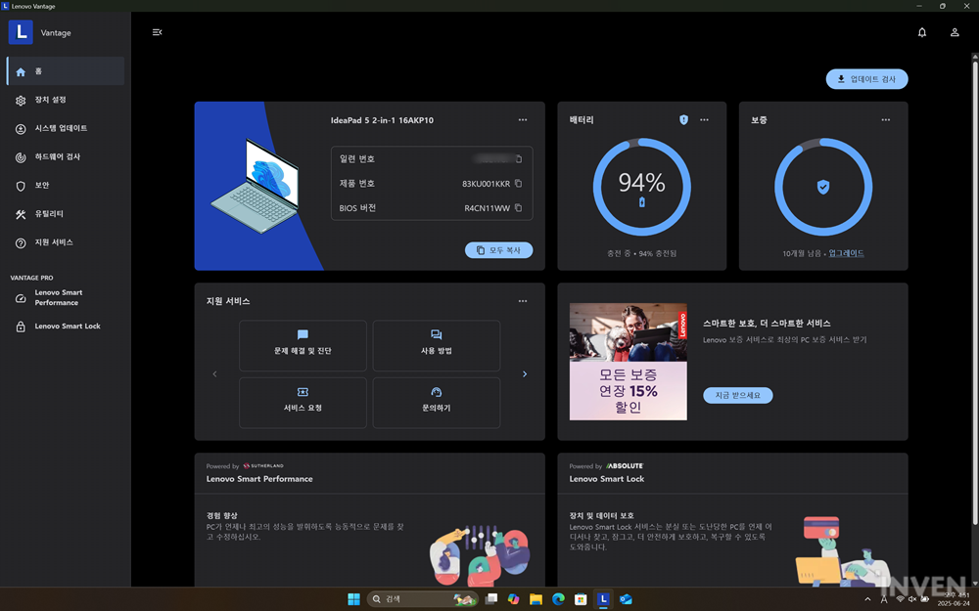The image size is (979, 611).
Task: Click the 94% battery gauge
Action: [x=642, y=187]
